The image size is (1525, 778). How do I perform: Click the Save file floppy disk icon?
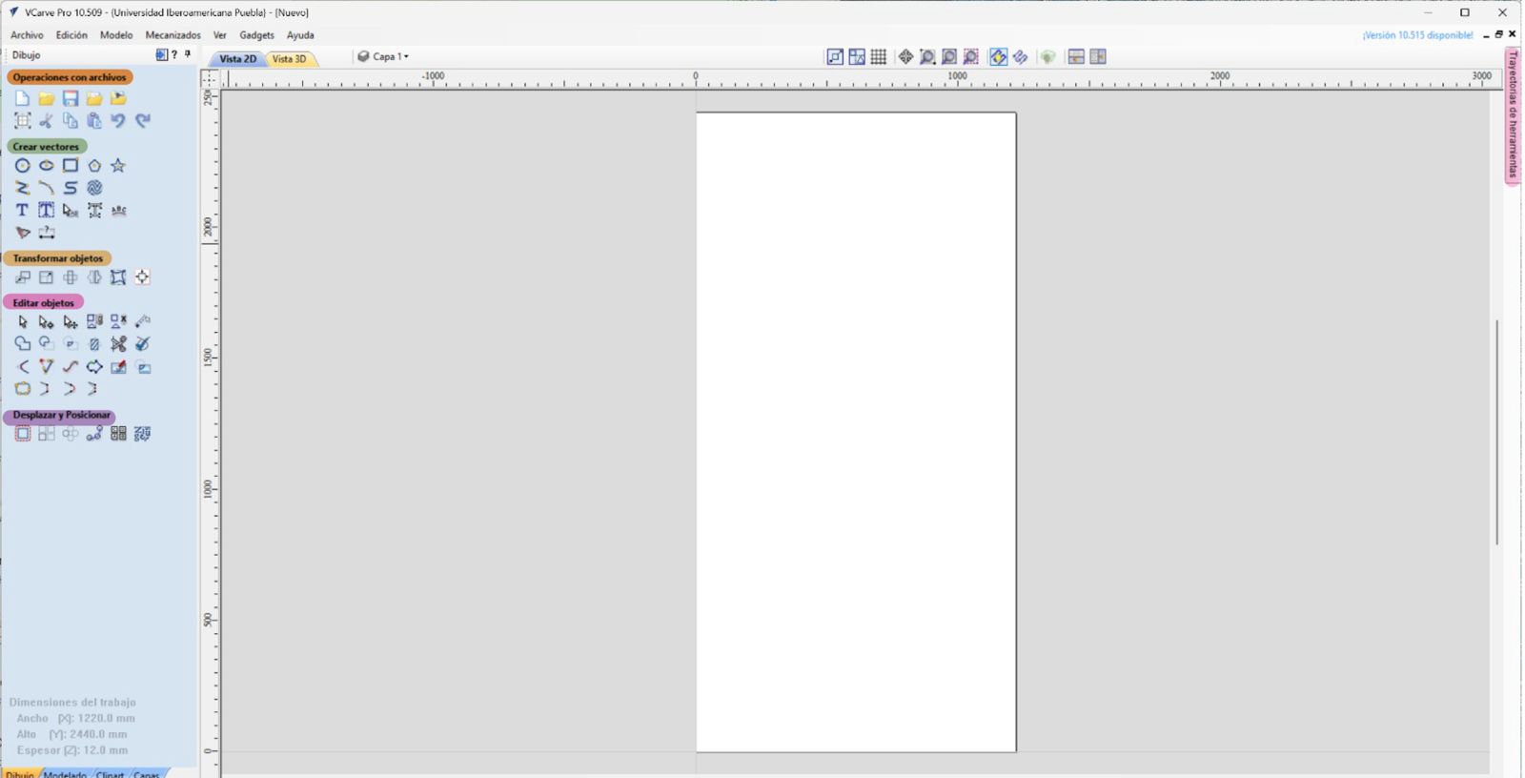71,98
